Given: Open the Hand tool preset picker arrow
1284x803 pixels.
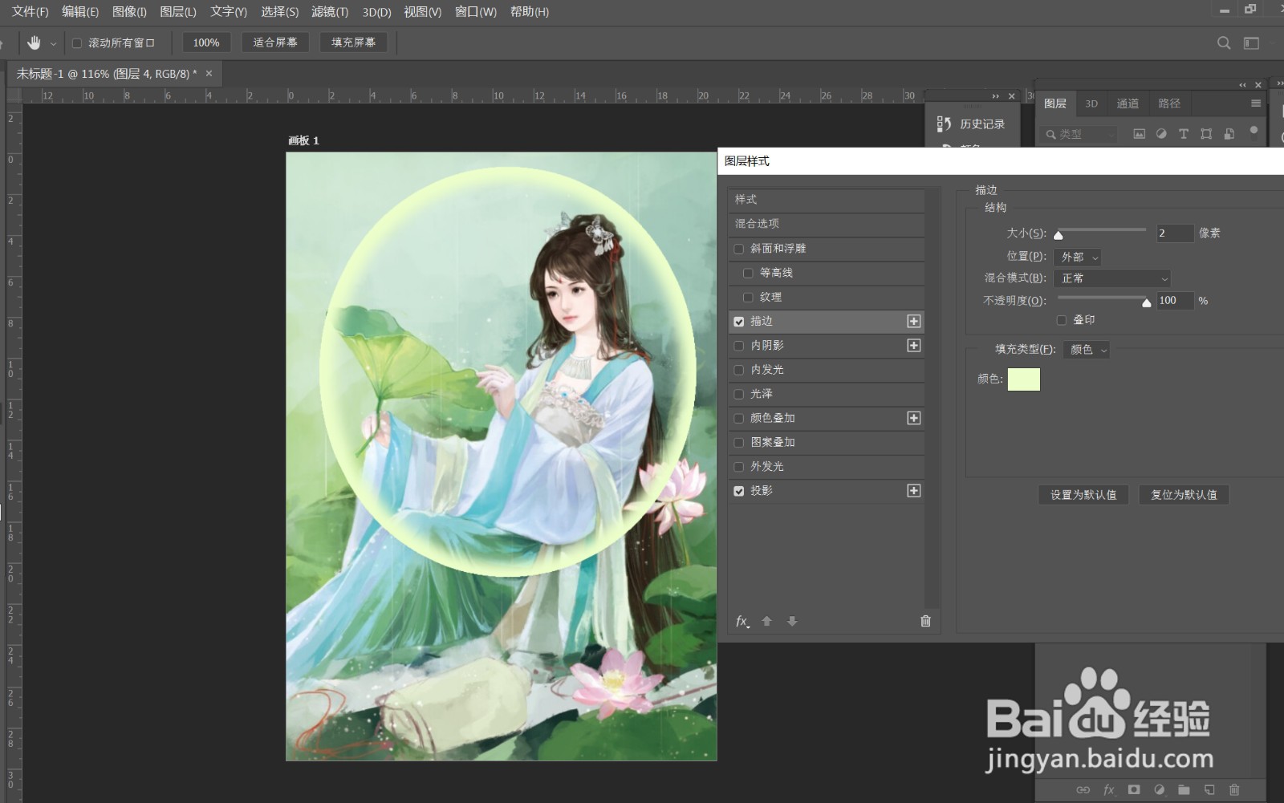Looking at the screenshot, I should click(54, 43).
